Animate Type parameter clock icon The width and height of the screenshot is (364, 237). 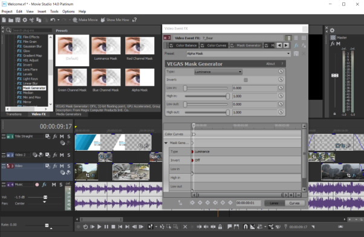tap(281, 72)
